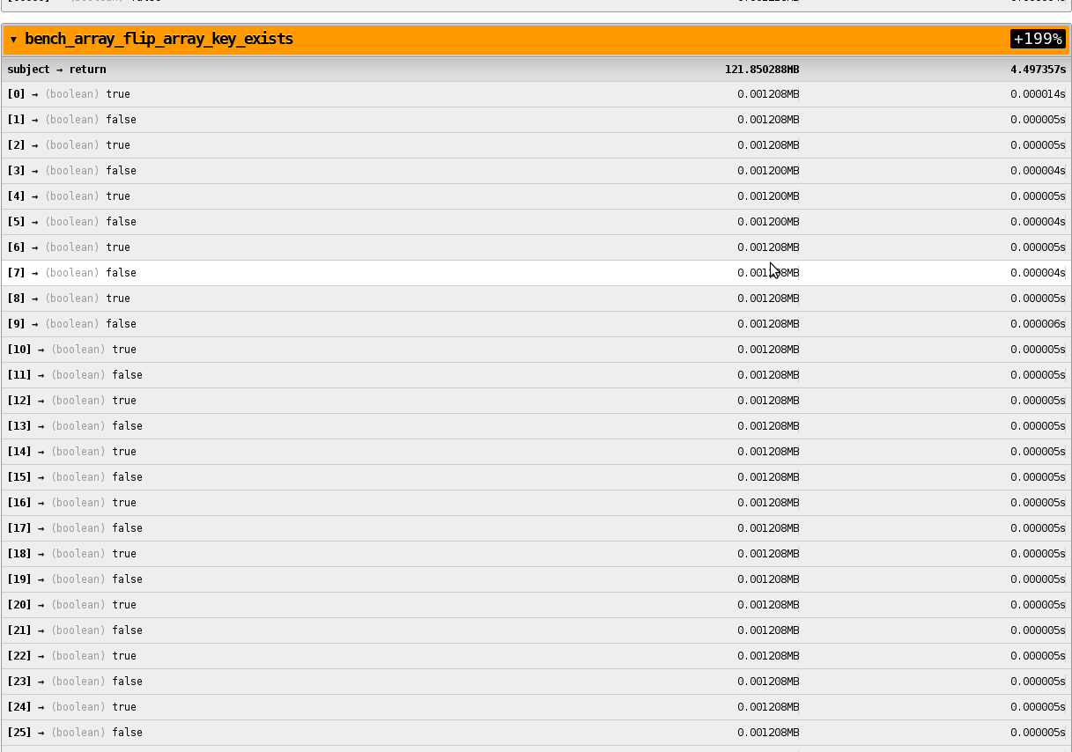Click the bench_array_flip_array_key_exists header title
The image size is (1072, 752).
159,40
